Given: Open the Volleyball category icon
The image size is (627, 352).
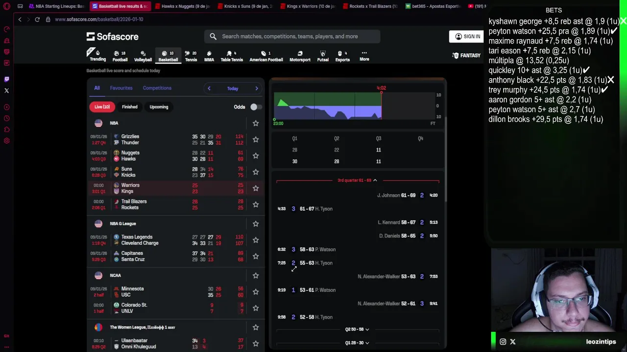Looking at the screenshot, I should click(143, 56).
